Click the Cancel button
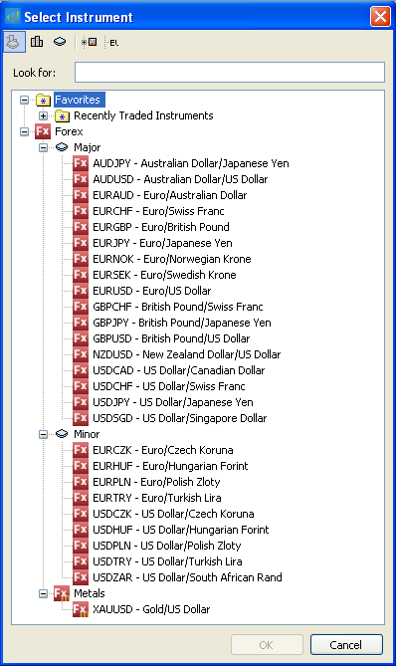The width and height of the screenshot is (396, 666). [346, 645]
